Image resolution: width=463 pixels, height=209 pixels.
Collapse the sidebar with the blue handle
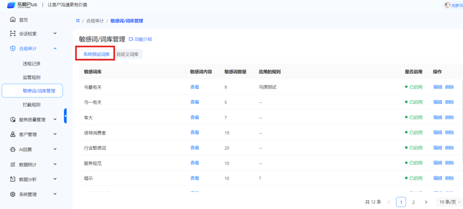66,116
